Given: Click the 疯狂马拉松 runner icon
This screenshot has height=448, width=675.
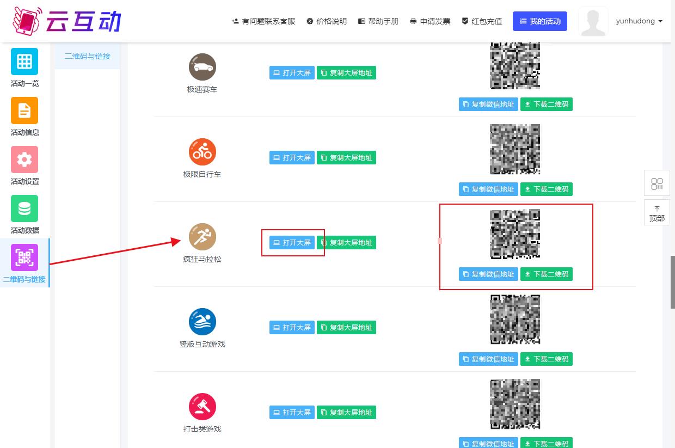Looking at the screenshot, I should point(202,237).
